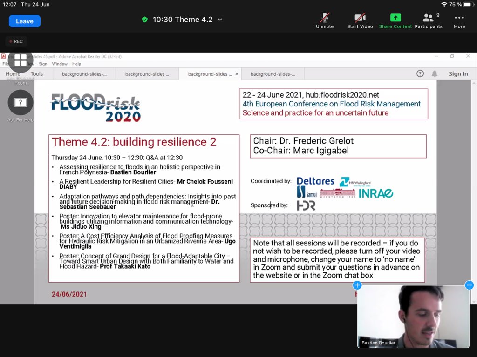
Task: Click the REC recording indicator
Action: 16,41
